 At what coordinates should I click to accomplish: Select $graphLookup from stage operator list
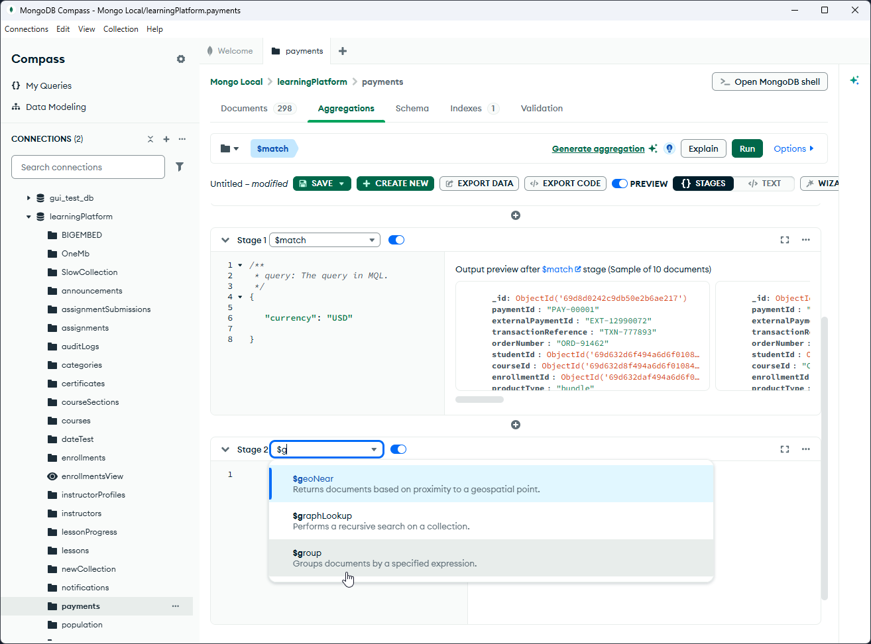[491, 521]
